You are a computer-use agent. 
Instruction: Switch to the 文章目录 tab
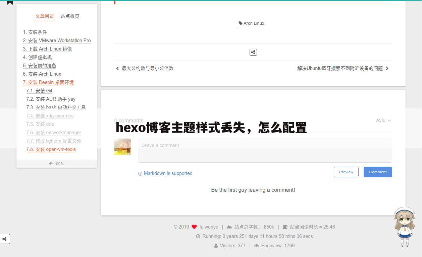tap(45, 16)
